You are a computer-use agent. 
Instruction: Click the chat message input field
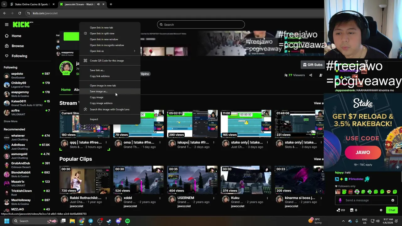367,200
